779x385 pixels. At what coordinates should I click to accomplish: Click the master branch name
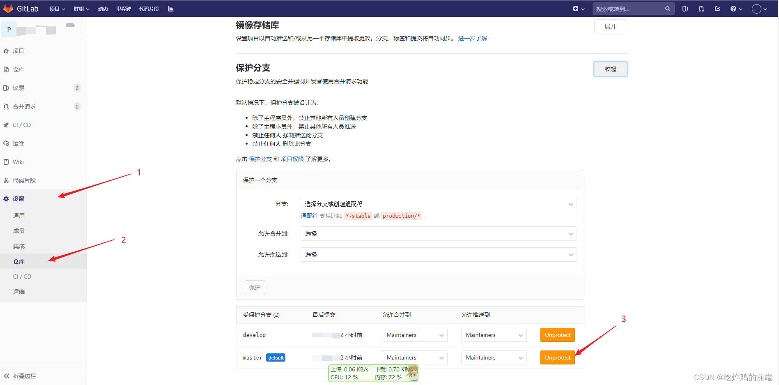pyautogui.click(x=253, y=358)
